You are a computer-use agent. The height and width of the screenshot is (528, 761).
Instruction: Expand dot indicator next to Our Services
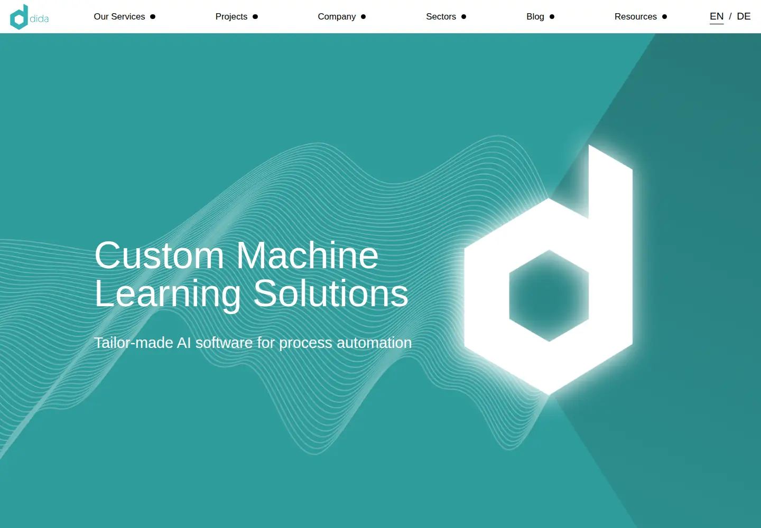(x=153, y=17)
